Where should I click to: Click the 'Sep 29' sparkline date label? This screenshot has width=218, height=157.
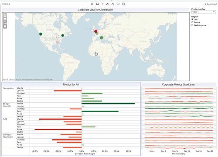click(x=210, y=151)
